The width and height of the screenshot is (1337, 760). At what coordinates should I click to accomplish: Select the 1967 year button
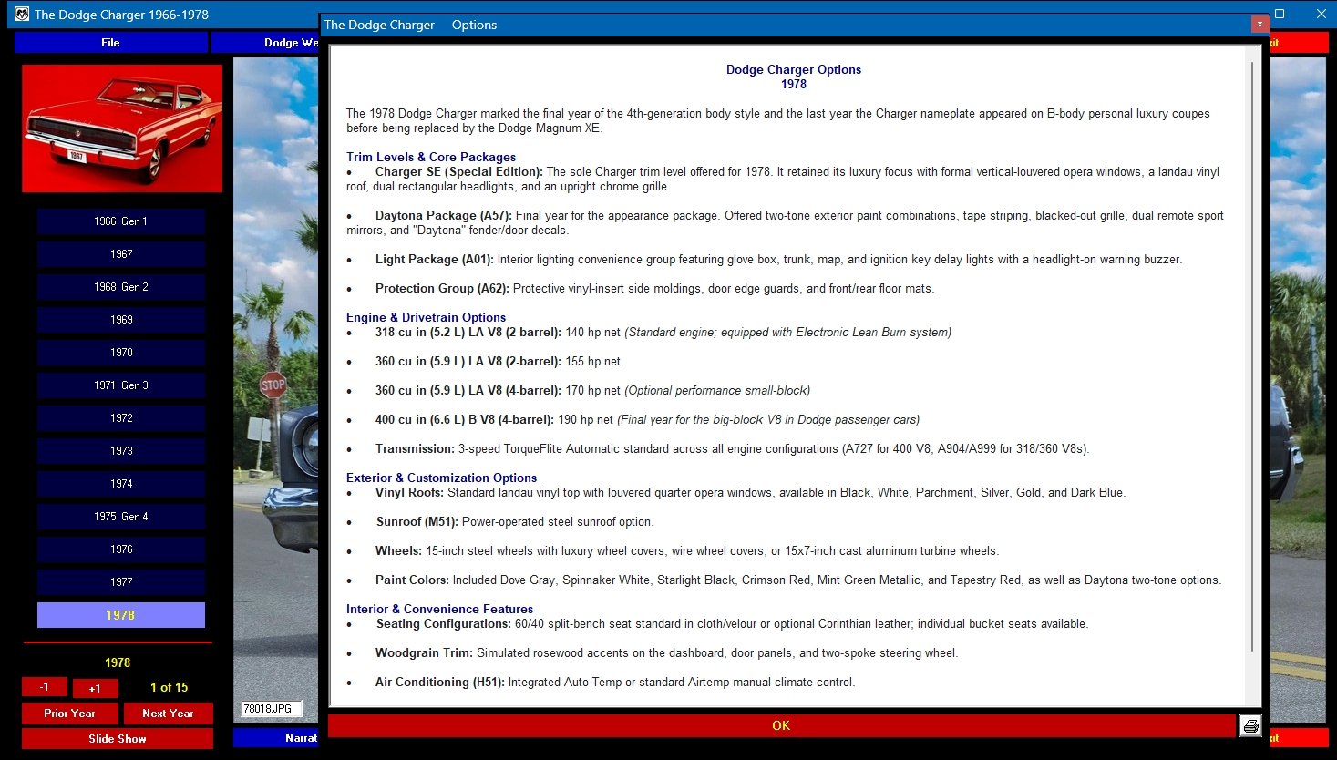(x=121, y=254)
